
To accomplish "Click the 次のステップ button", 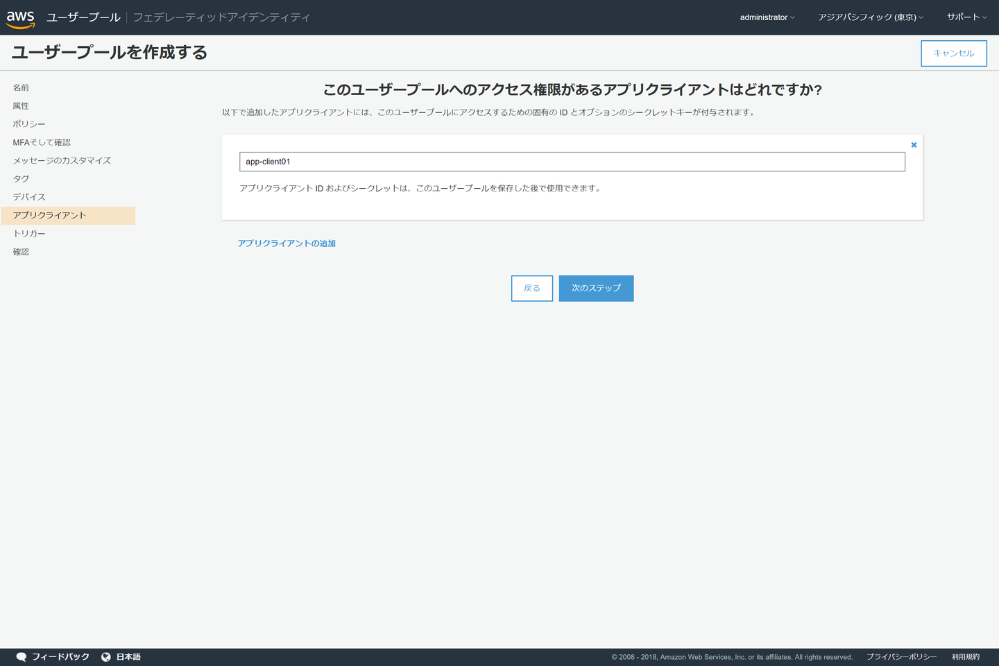I will click(x=597, y=289).
